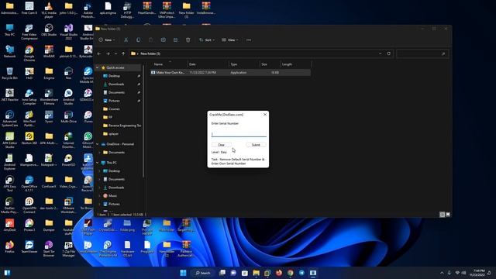This screenshot has width=496, height=279.
Task: Open VLC media player desktop shortcut
Action: pyautogui.click(x=49, y=9)
